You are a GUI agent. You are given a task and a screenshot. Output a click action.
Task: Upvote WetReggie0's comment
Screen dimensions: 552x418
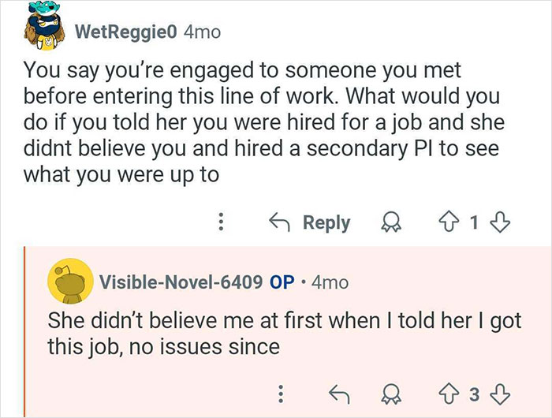[x=450, y=223]
